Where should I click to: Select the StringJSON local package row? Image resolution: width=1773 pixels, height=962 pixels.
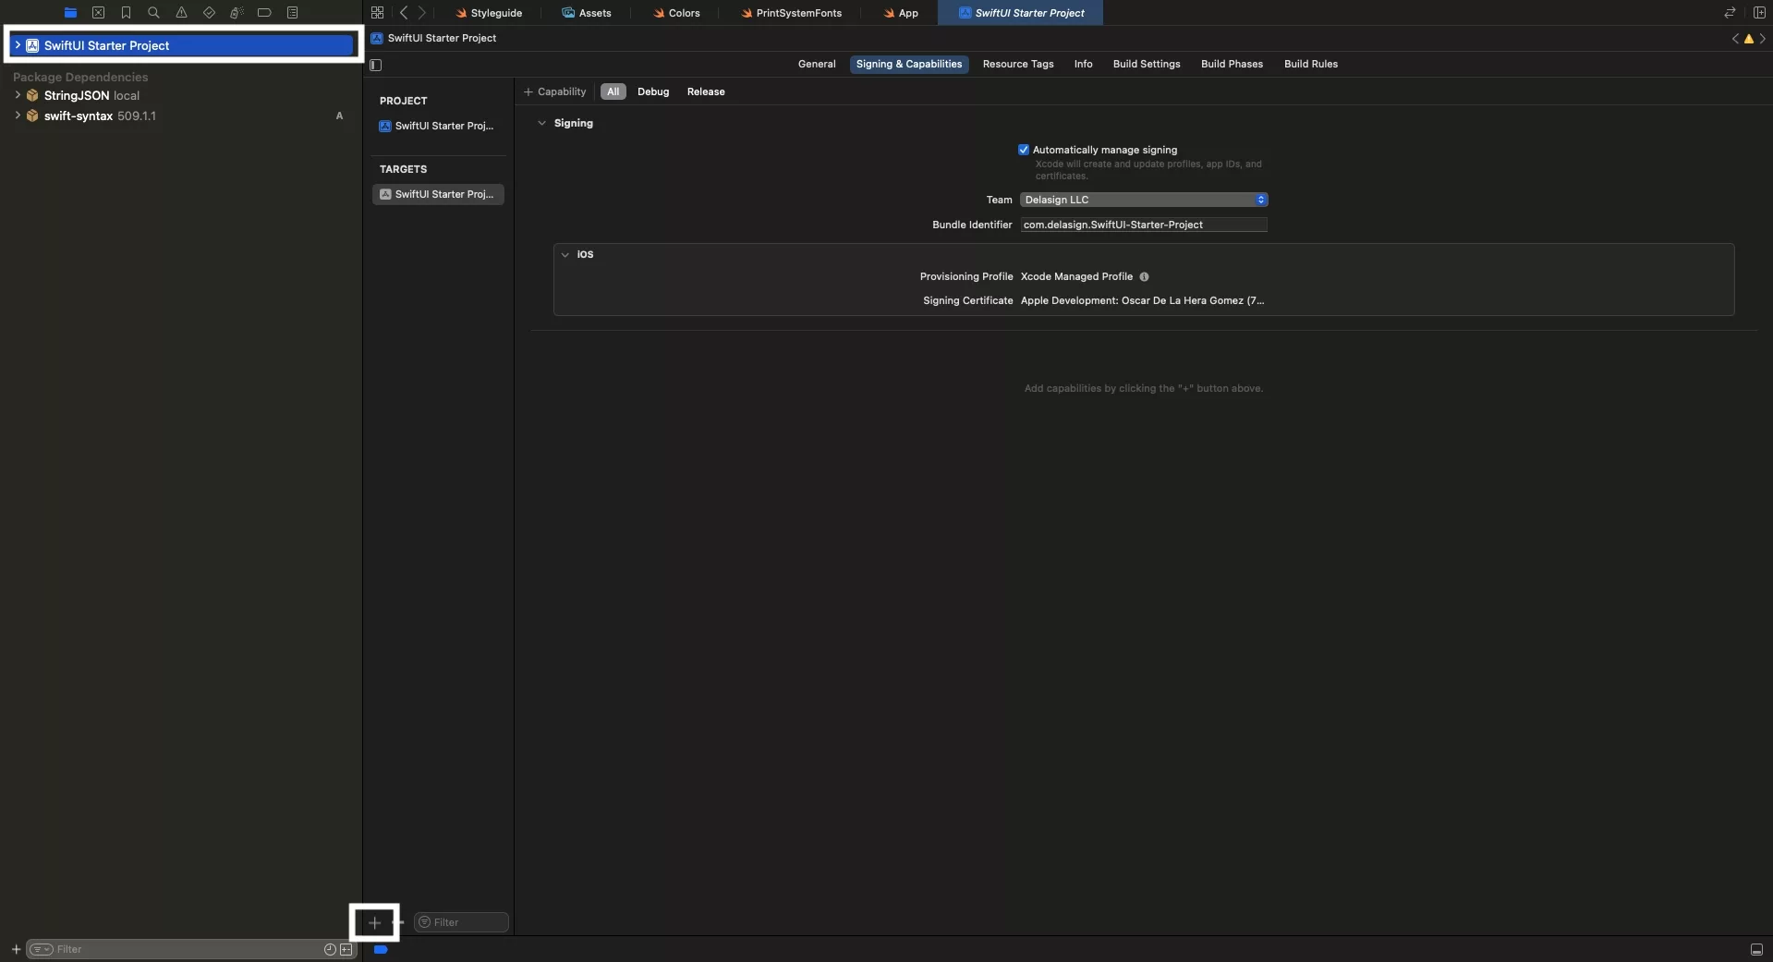click(181, 95)
